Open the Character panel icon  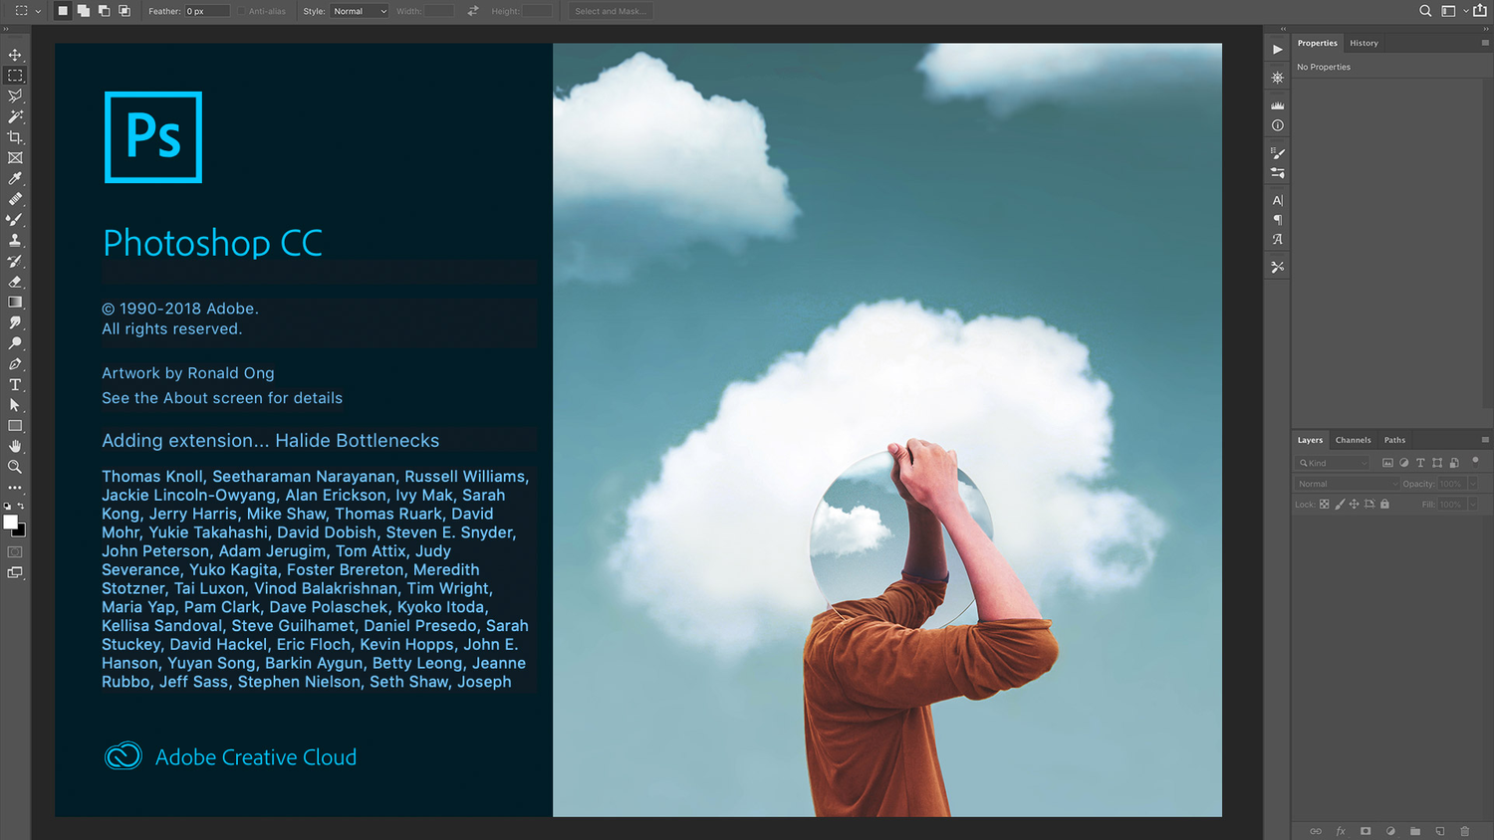1278,200
